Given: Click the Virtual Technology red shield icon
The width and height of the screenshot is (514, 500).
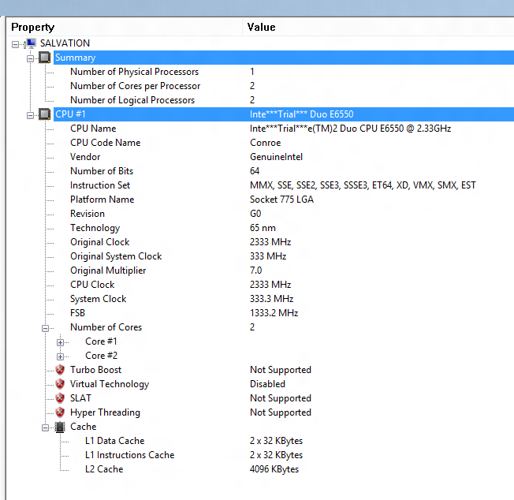Looking at the screenshot, I should (60, 384).
